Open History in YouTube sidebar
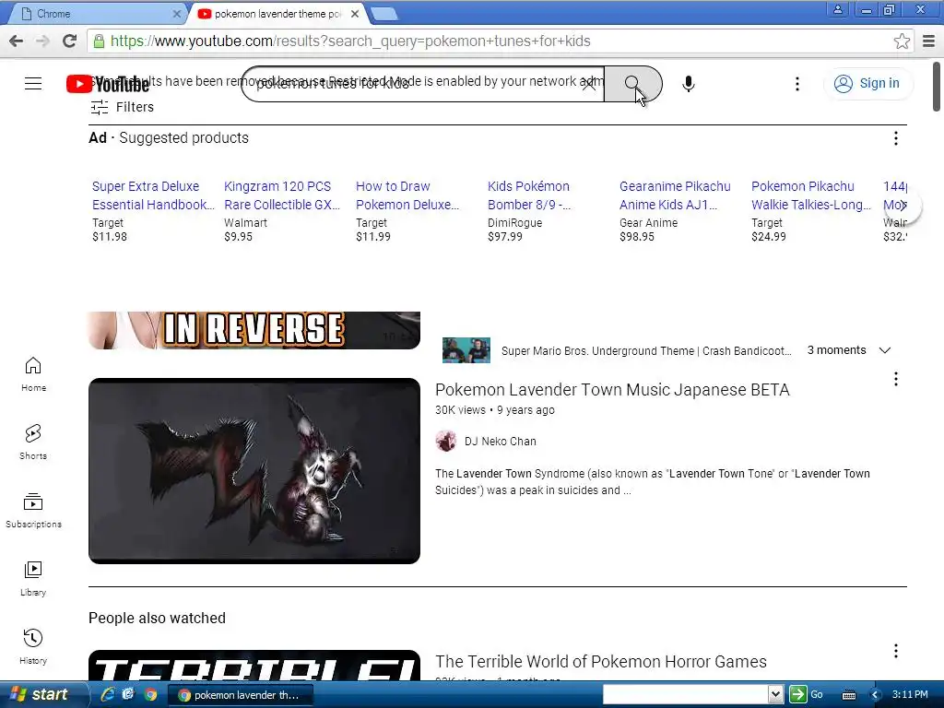 [33, 646]
